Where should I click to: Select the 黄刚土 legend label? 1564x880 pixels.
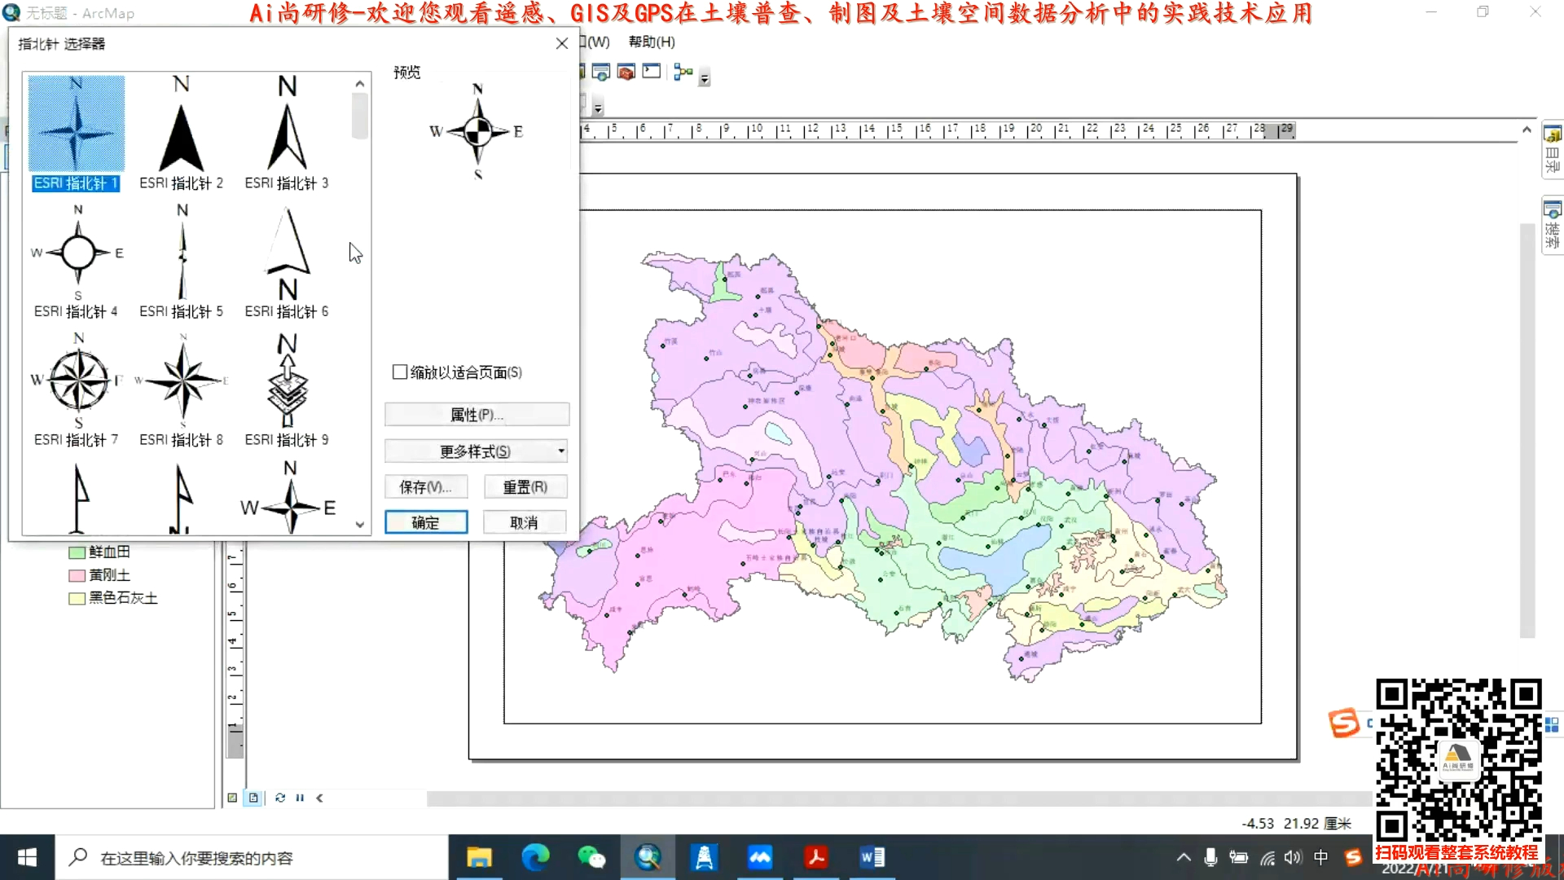click(x=110, y=574)
